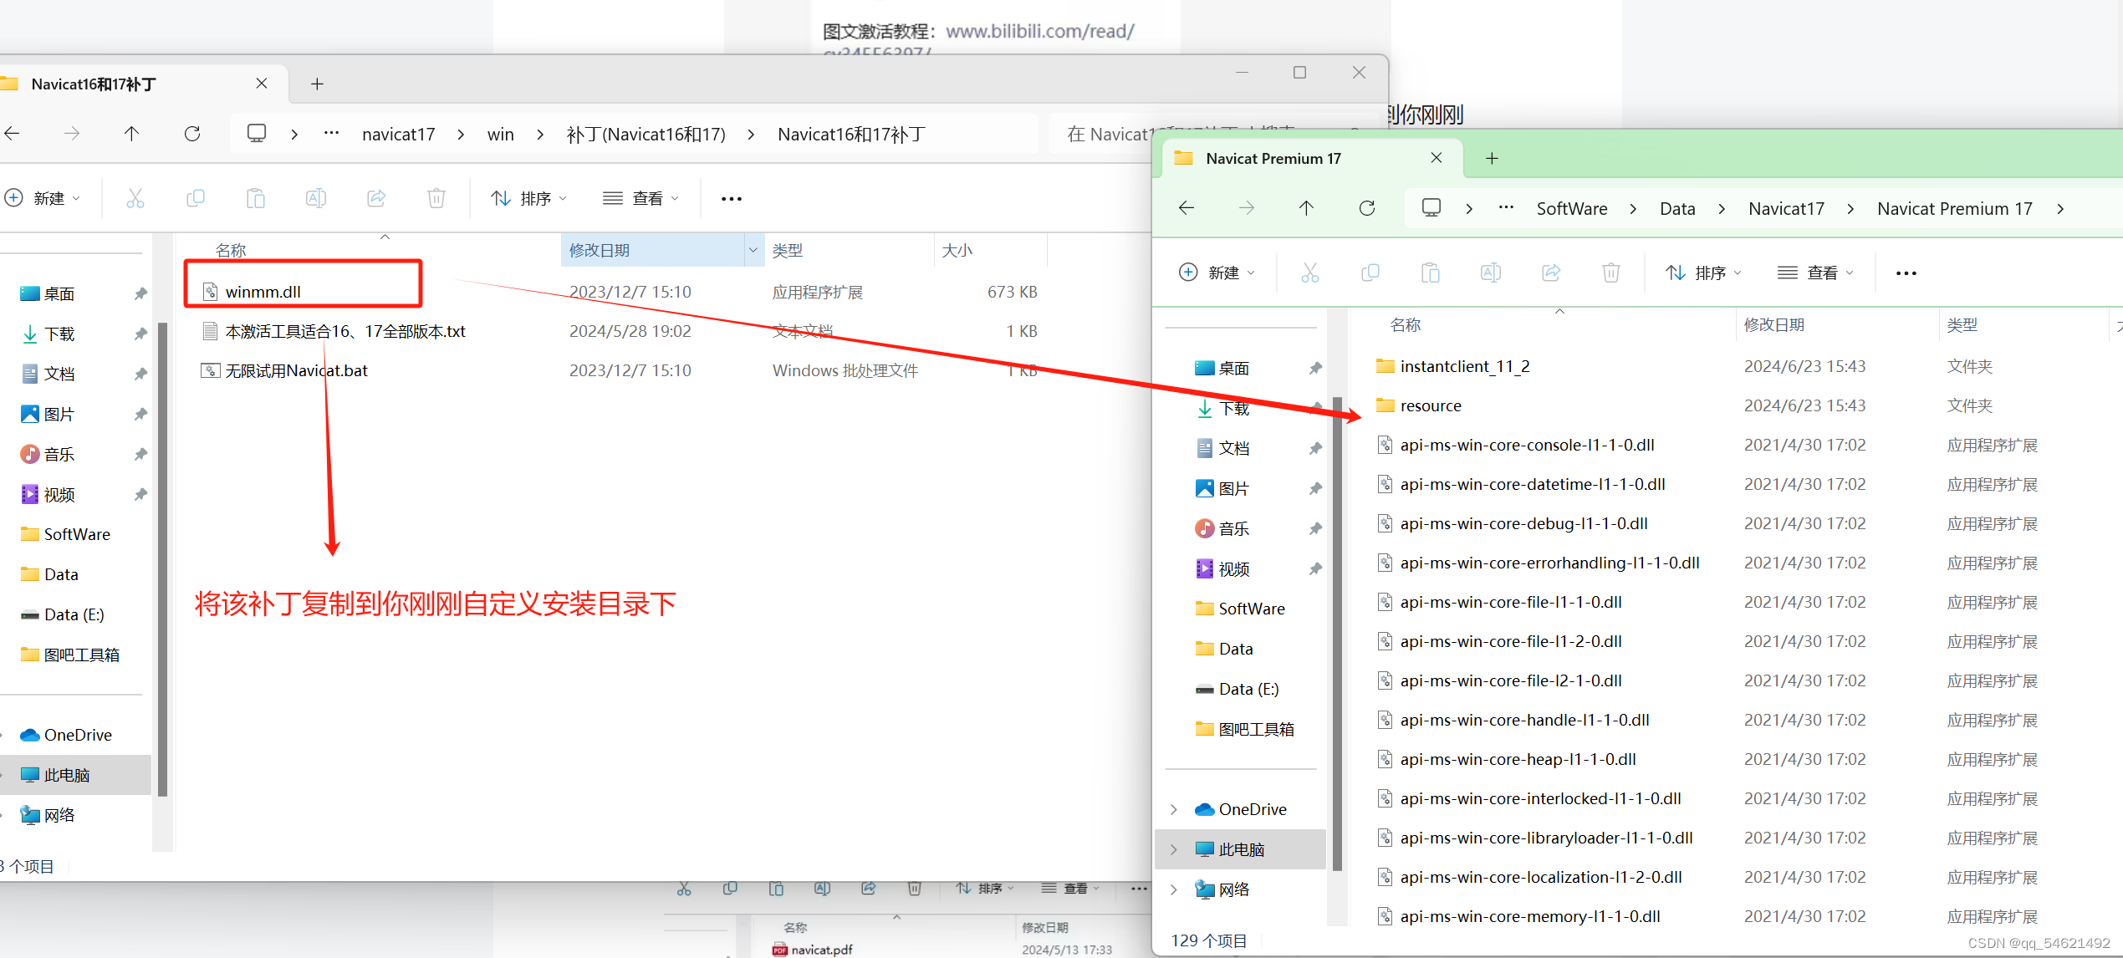The width and height of the screenshot is (2123, 958).
Task: Click Cut icon in Navicat Premium 17 window
Action: (1309, 273)
